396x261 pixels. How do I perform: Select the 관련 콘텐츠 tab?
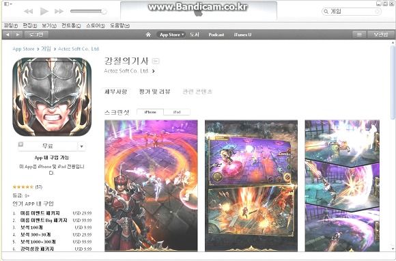coord(197,92)
